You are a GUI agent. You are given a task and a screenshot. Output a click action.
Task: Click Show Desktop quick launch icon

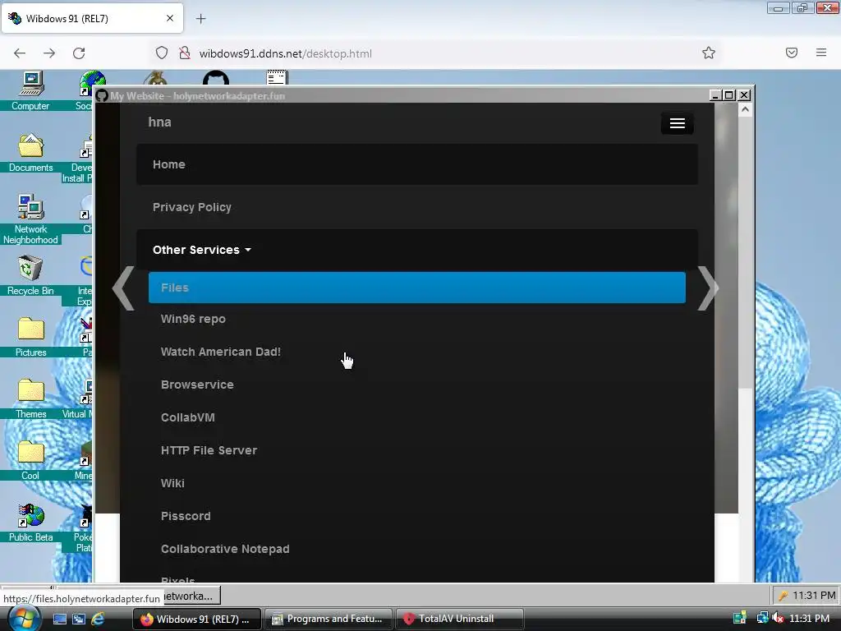(59, 619)
